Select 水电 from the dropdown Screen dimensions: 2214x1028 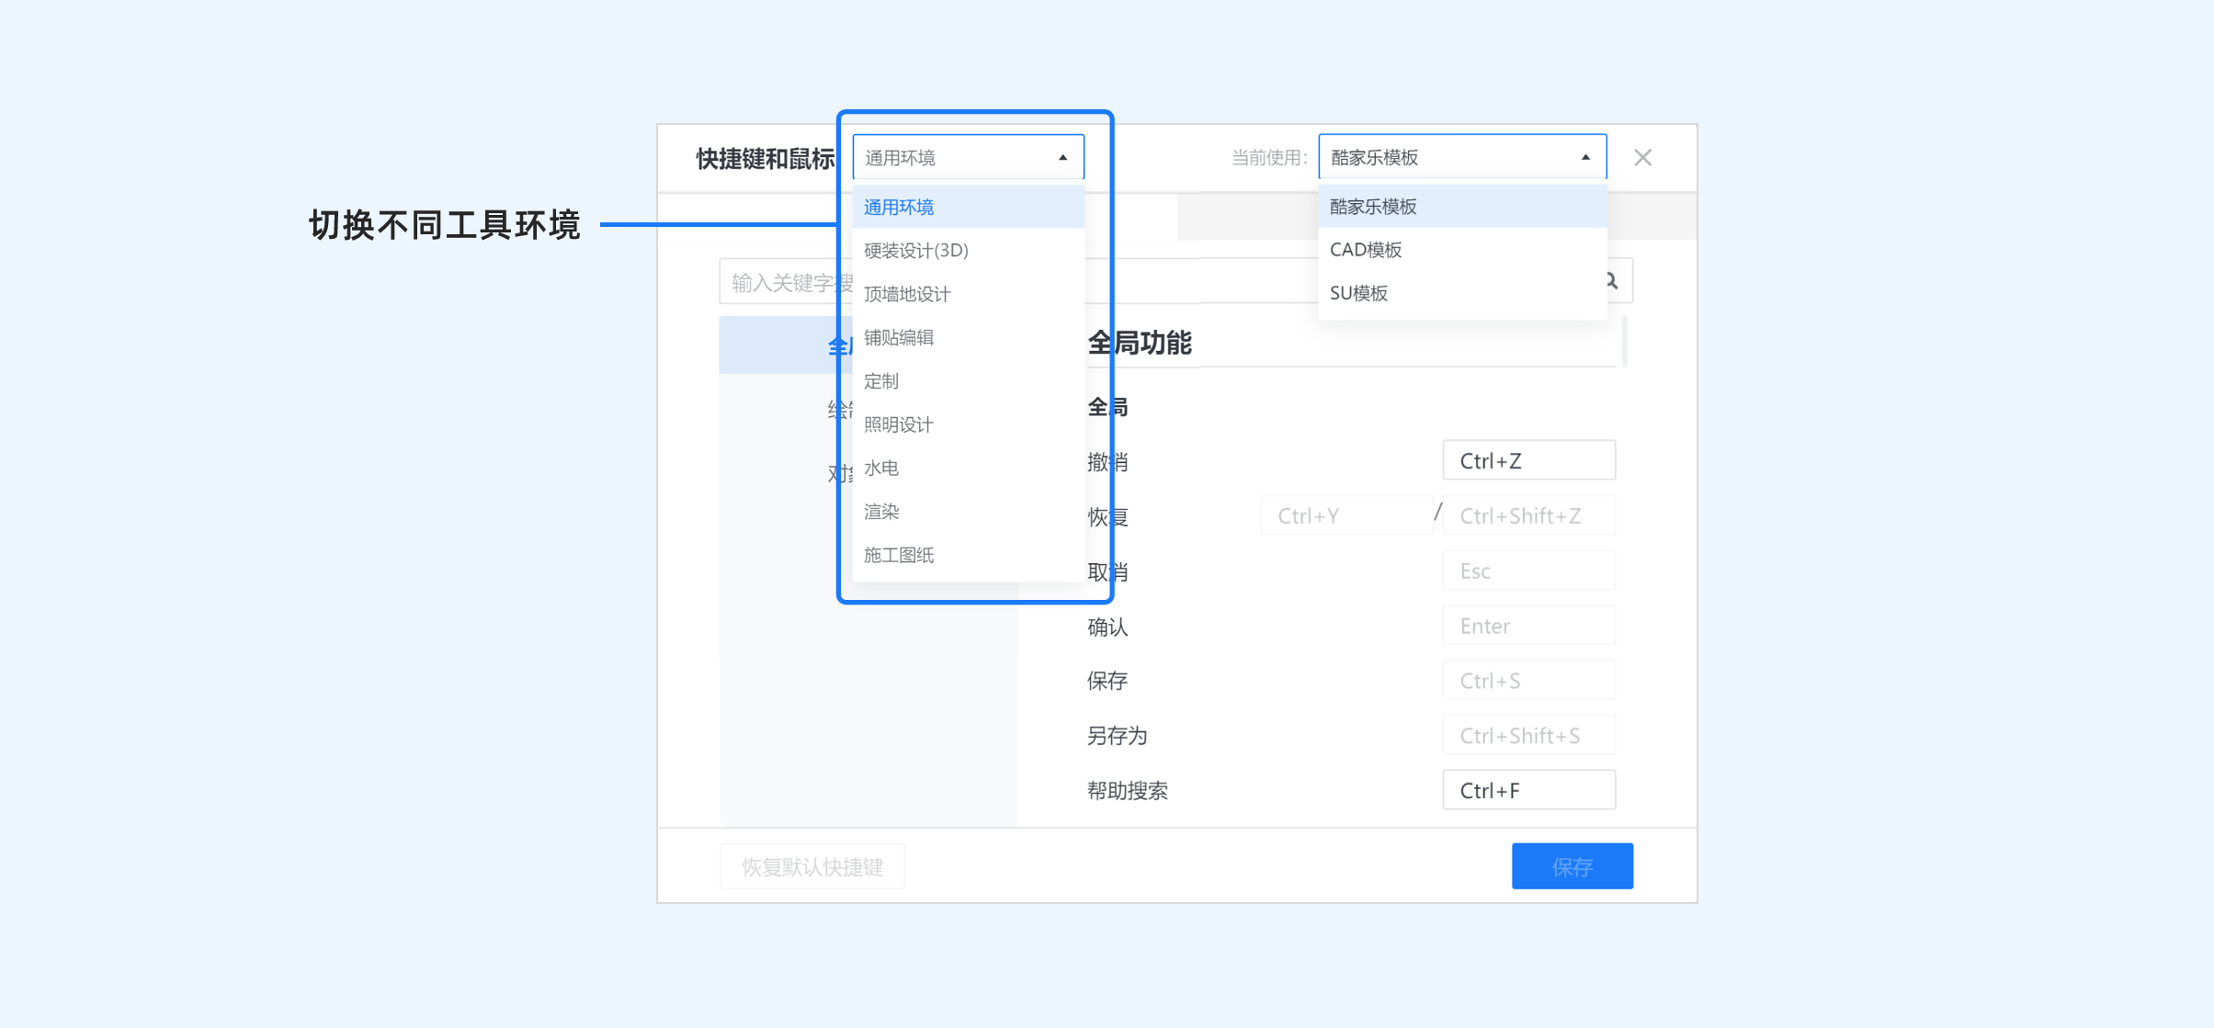tap(881, 469)
